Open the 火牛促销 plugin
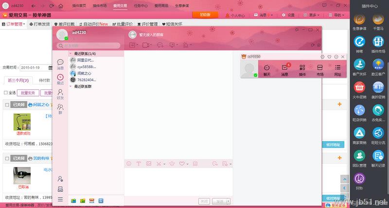 click(359, 87)
